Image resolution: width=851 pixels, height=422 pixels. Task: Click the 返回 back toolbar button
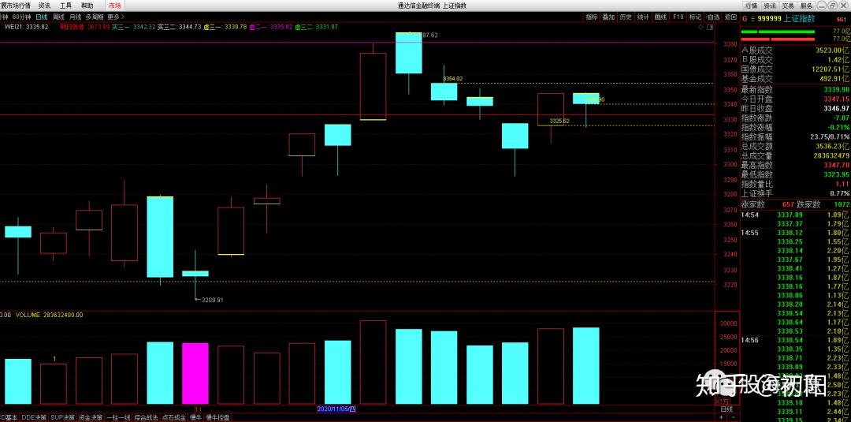pos(731,17)
